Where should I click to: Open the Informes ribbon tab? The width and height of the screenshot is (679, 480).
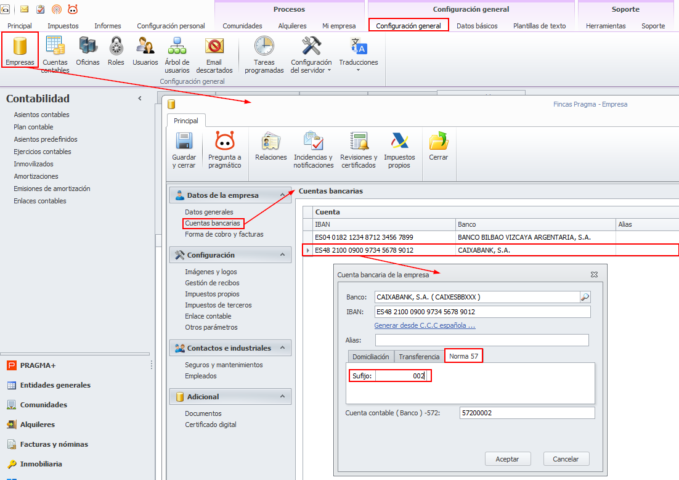(108, 25)
